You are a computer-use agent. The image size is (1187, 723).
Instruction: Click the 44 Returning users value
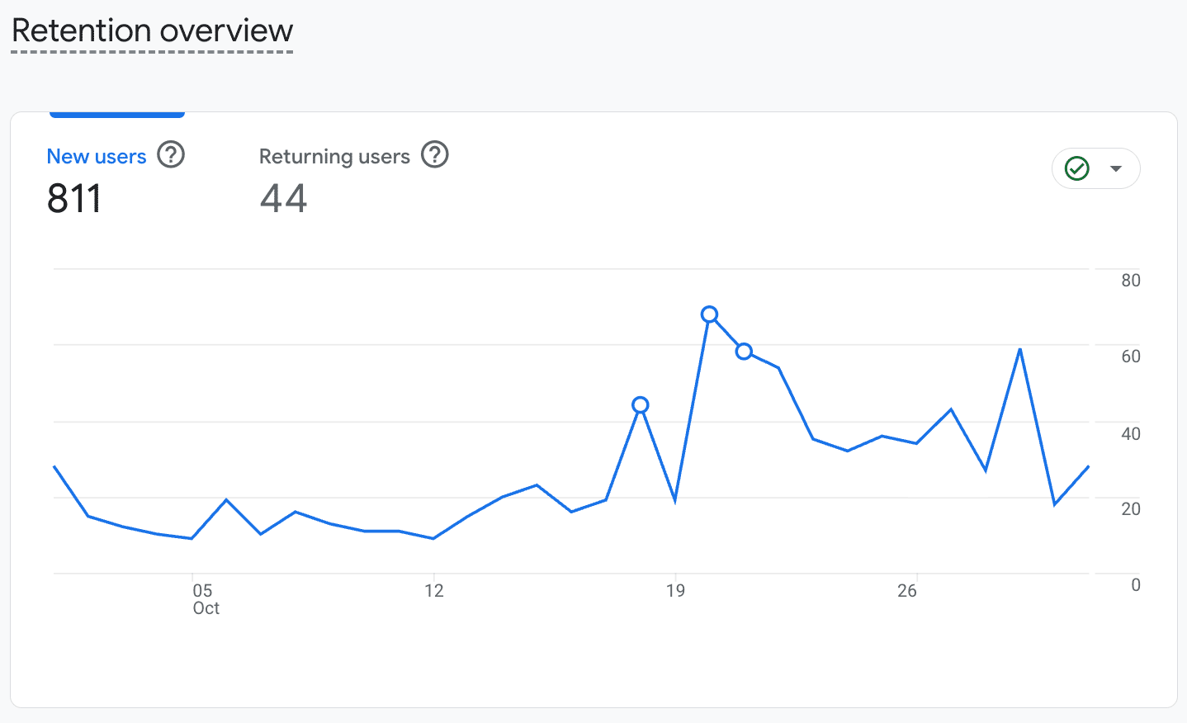coord(283,199)
